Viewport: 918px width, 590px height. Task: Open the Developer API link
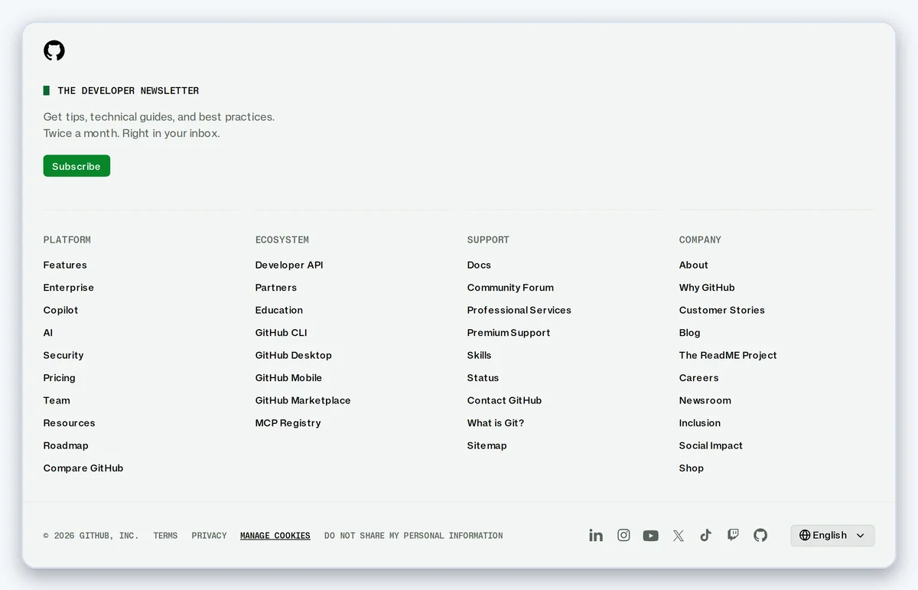click(x=289, y=265)
